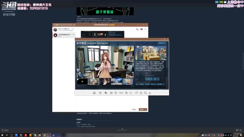The height and width of the screenshot is (137, 244).
Task: Click the first layout icon in viewer toolbar
Action: point(94,93)
